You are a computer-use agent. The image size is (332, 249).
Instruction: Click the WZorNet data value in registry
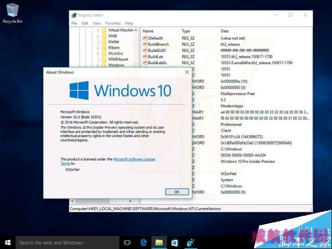(x=229, y=174)
